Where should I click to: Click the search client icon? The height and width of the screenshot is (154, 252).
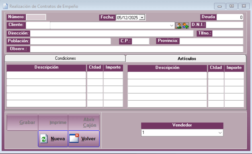click(179, 26)
